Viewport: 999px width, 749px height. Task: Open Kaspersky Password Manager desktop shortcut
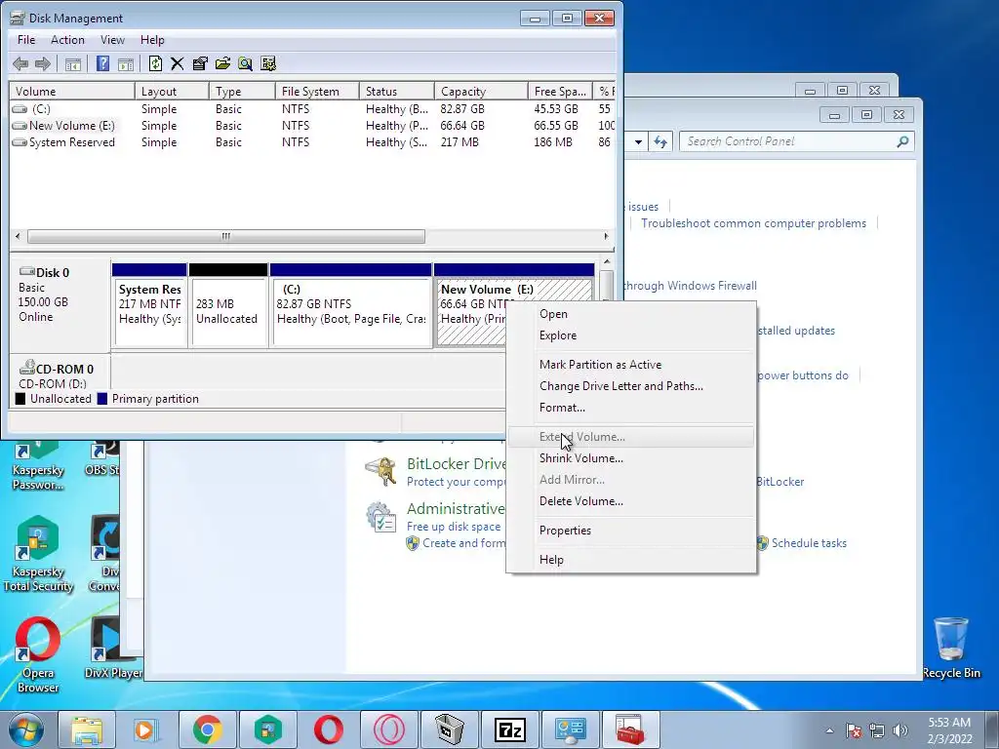tap(38, 467)
